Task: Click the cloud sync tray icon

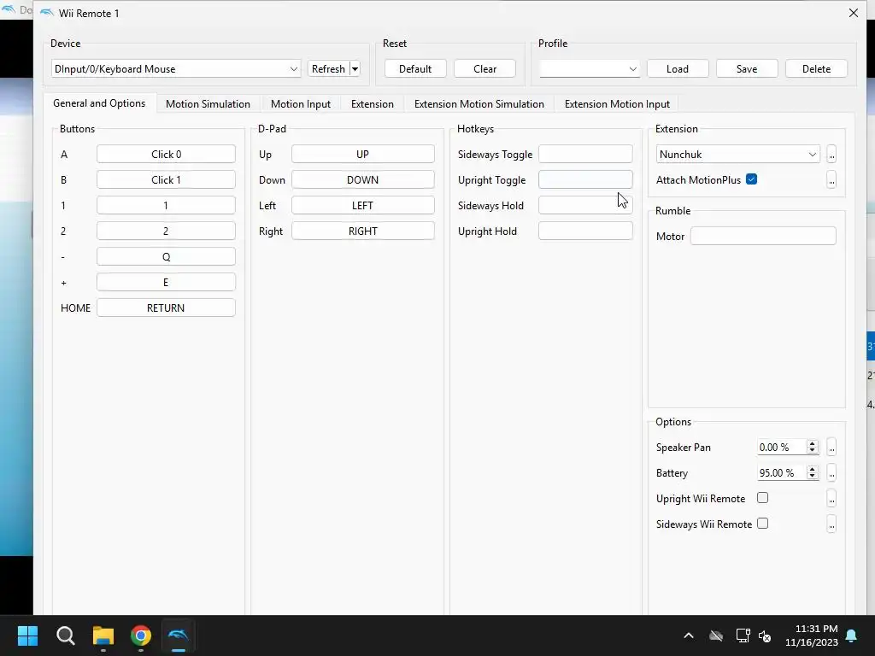Action: (716, 635)
